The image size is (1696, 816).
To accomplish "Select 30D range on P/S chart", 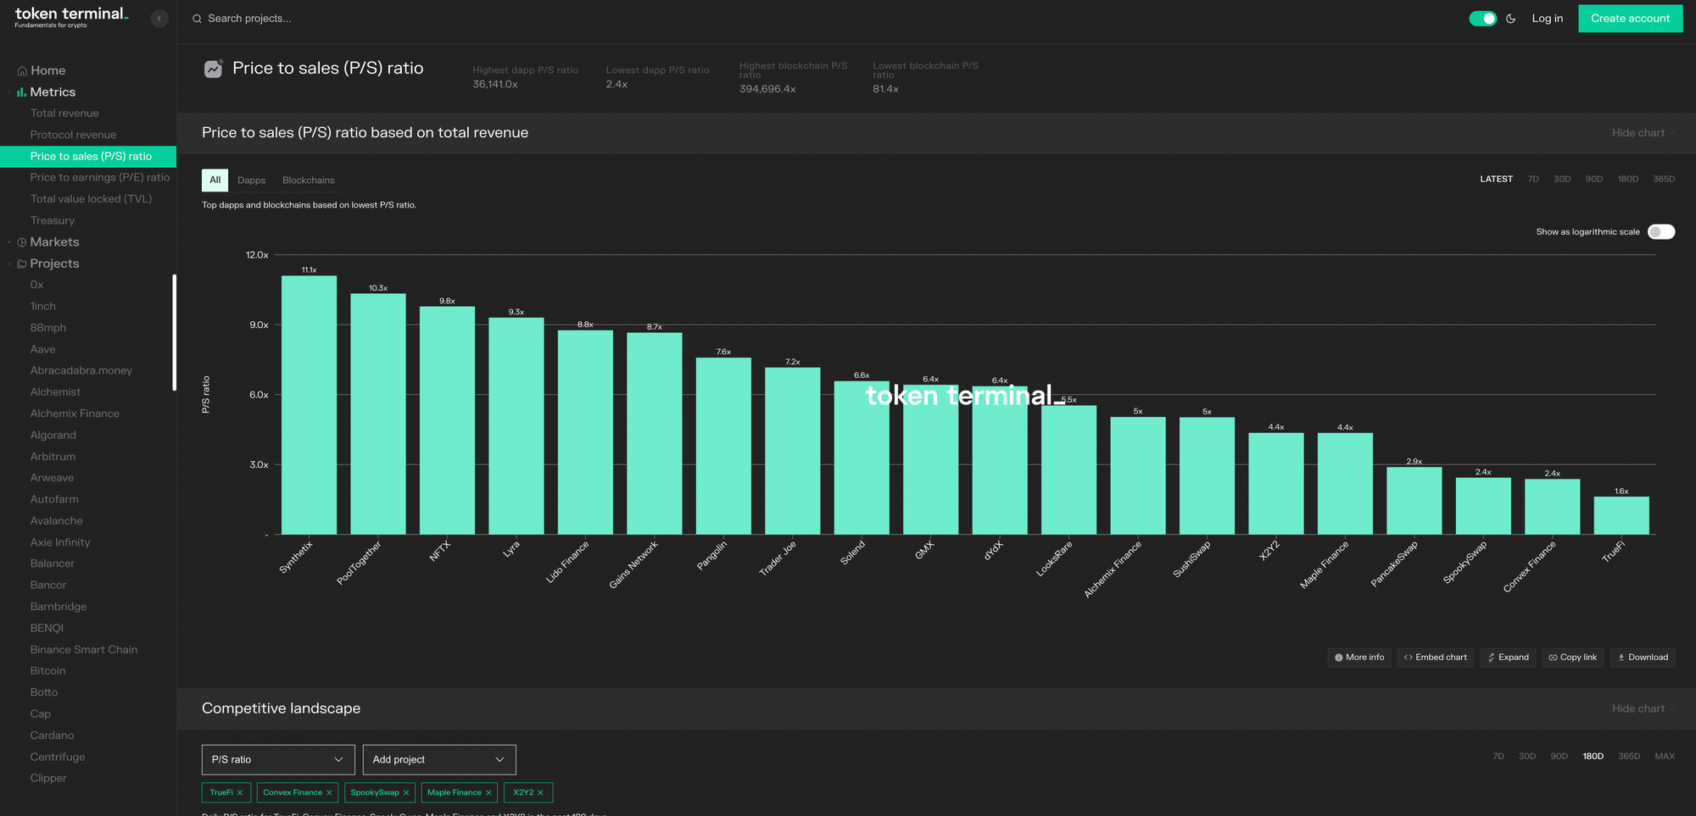I will [1562, 180].
